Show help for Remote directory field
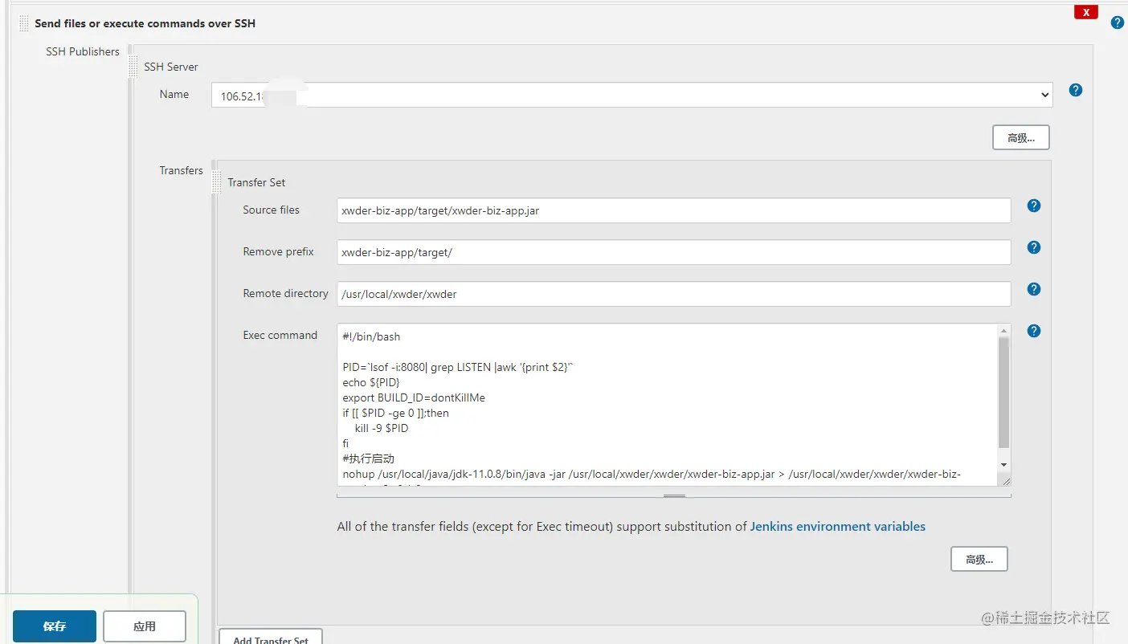Image resolution: width=1128 pixels, height=644 pixels. tap(1034, 289)
